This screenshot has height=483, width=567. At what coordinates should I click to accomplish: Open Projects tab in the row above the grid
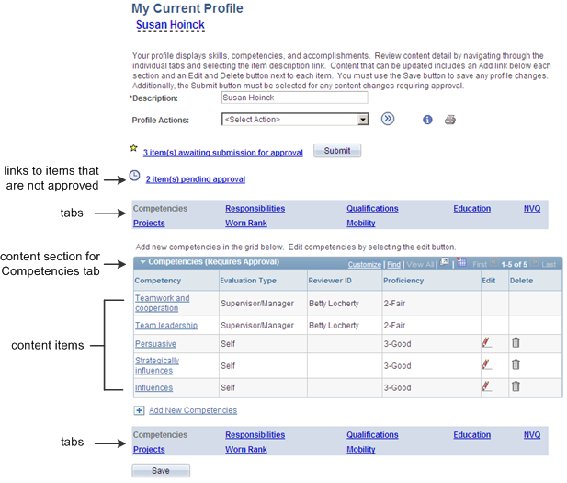click(149, 223)
